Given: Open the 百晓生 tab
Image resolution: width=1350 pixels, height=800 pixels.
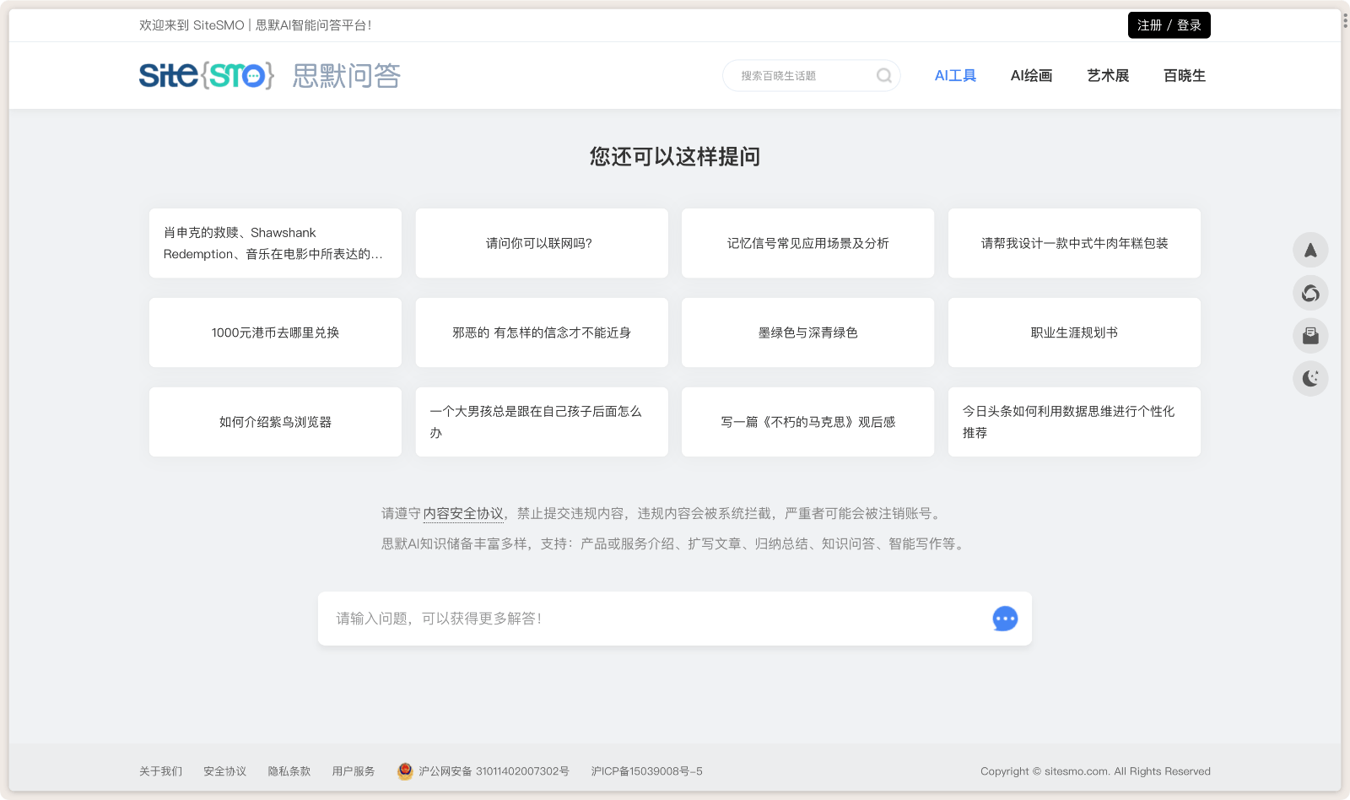Looking at the screenshot, I should [x=1184, y=75].
